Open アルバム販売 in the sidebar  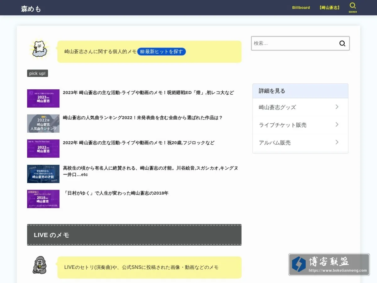click(300, 142)
